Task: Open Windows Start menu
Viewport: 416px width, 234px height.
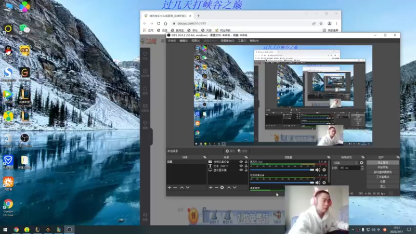Action: click(x=5, y=229)
